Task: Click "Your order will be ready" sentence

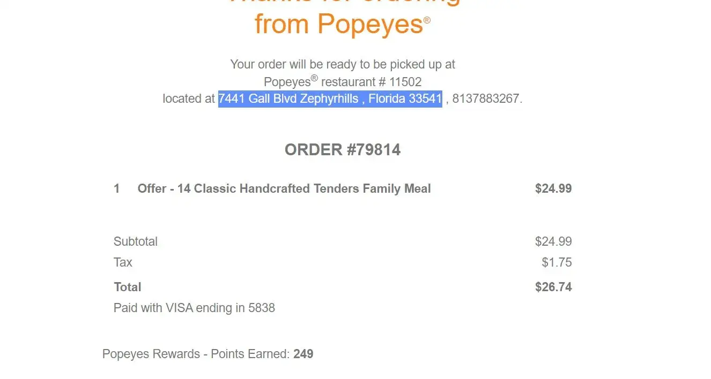Action: click(343, 65)
